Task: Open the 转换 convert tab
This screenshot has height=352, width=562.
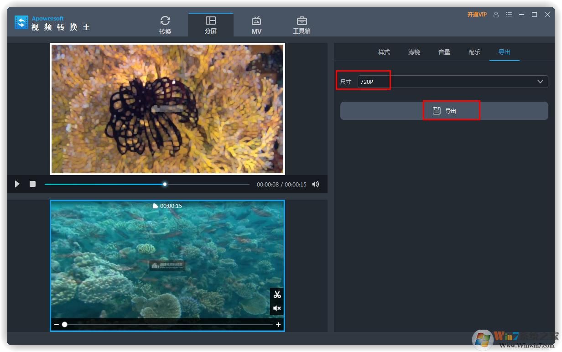Action: tap(165, 25)
